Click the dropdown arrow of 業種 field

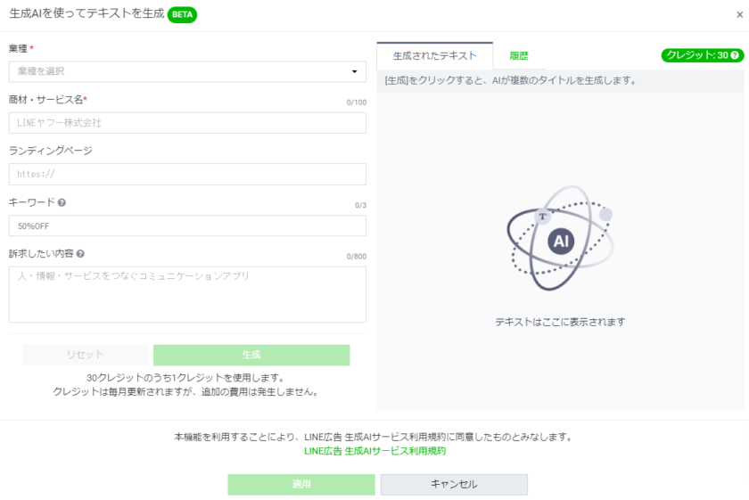[354, 71]
